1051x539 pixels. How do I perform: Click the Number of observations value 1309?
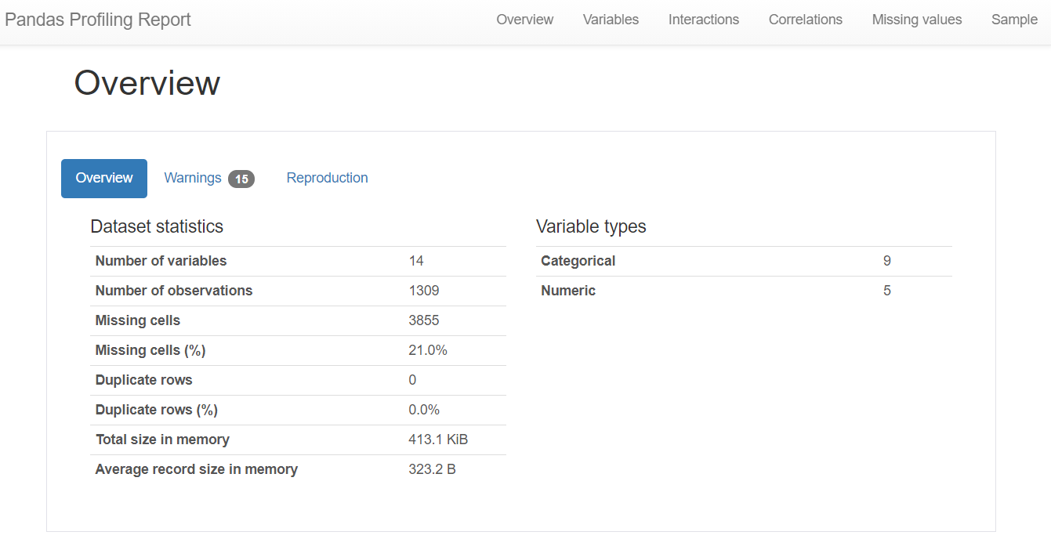pyautogui.click(x=423, y=291)
